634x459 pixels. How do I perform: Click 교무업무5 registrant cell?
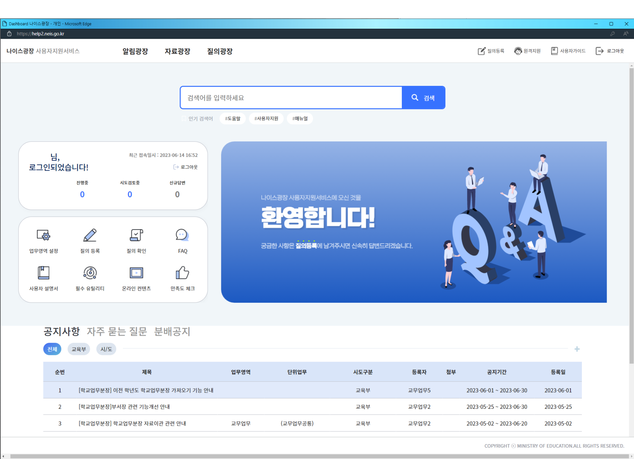tap(419, 390)
